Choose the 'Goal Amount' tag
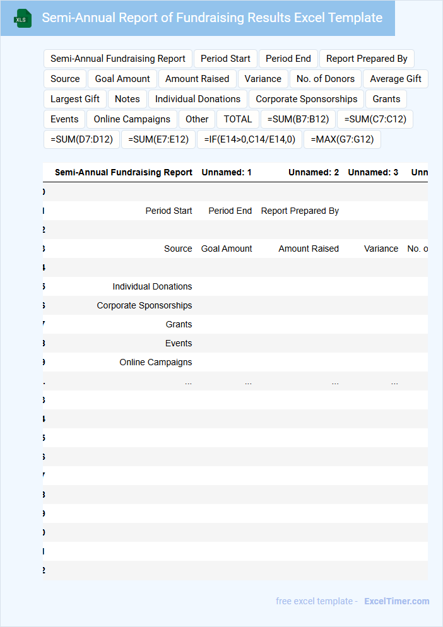The image size is (443, 627). (122, 79)
